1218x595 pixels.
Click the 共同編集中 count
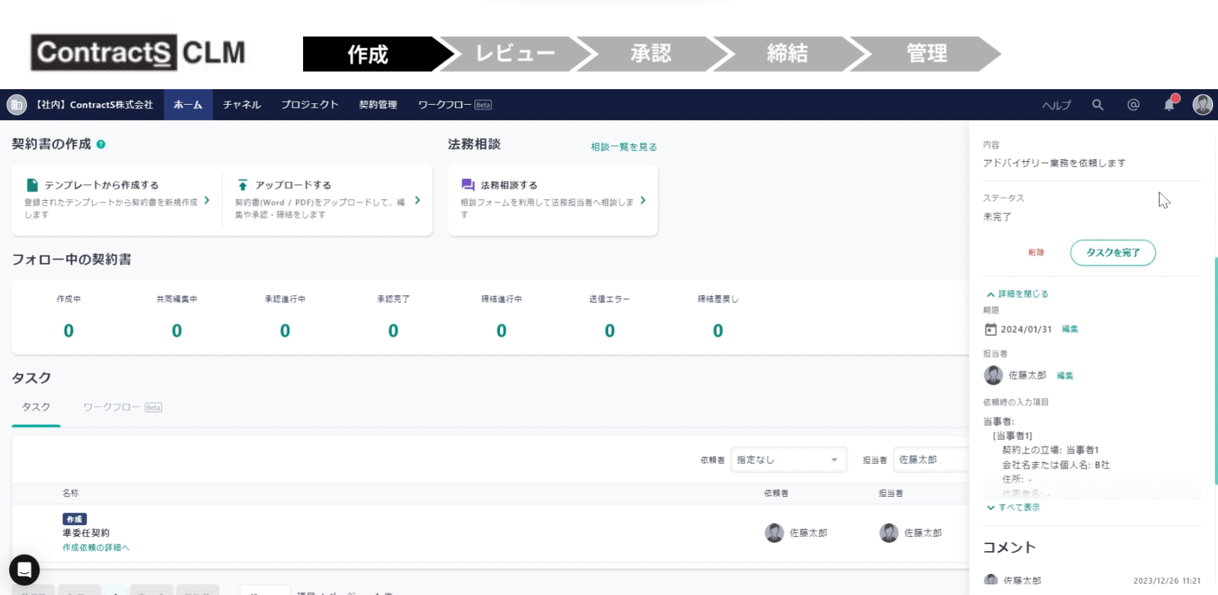177,330
